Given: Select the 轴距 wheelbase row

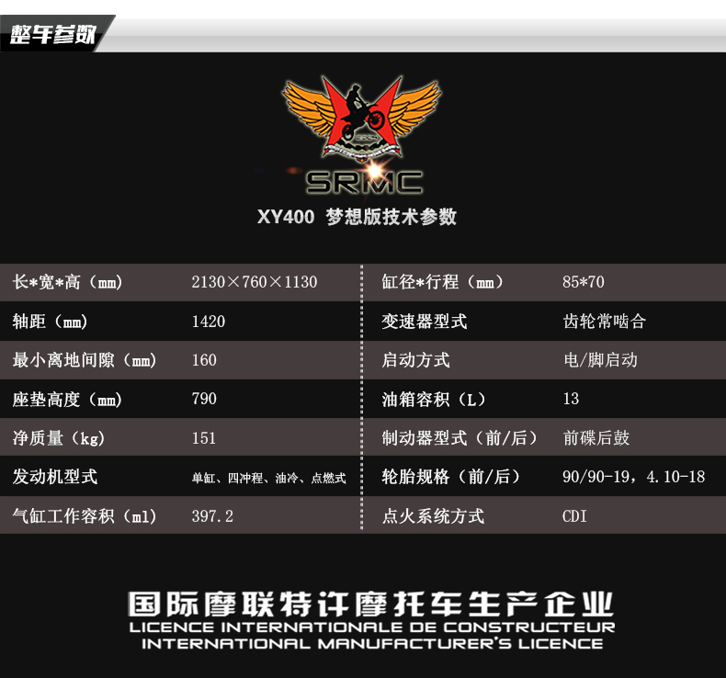Looking at the screenshot, I should 180,322.
